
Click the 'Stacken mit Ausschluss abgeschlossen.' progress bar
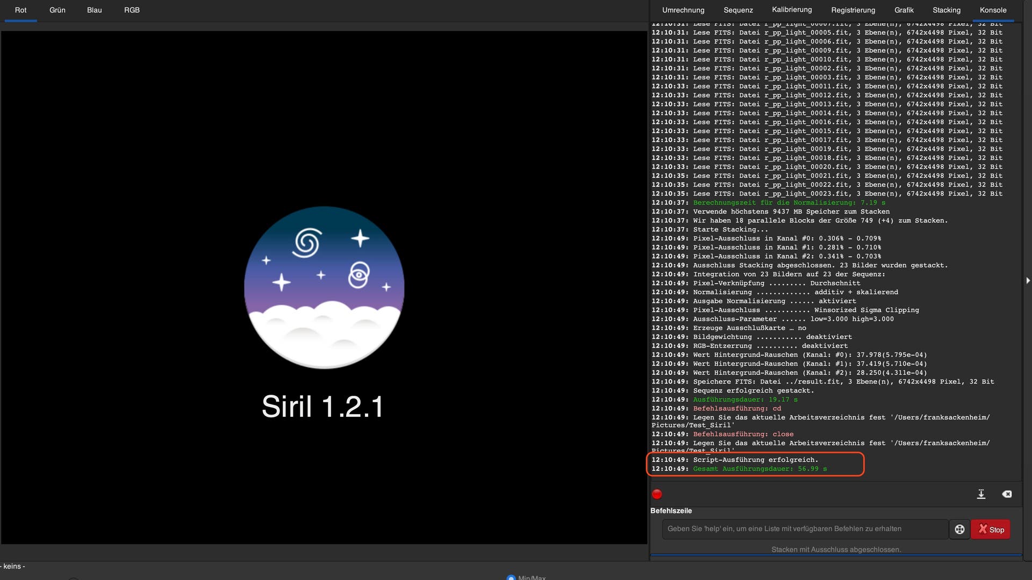click(836, 549)
